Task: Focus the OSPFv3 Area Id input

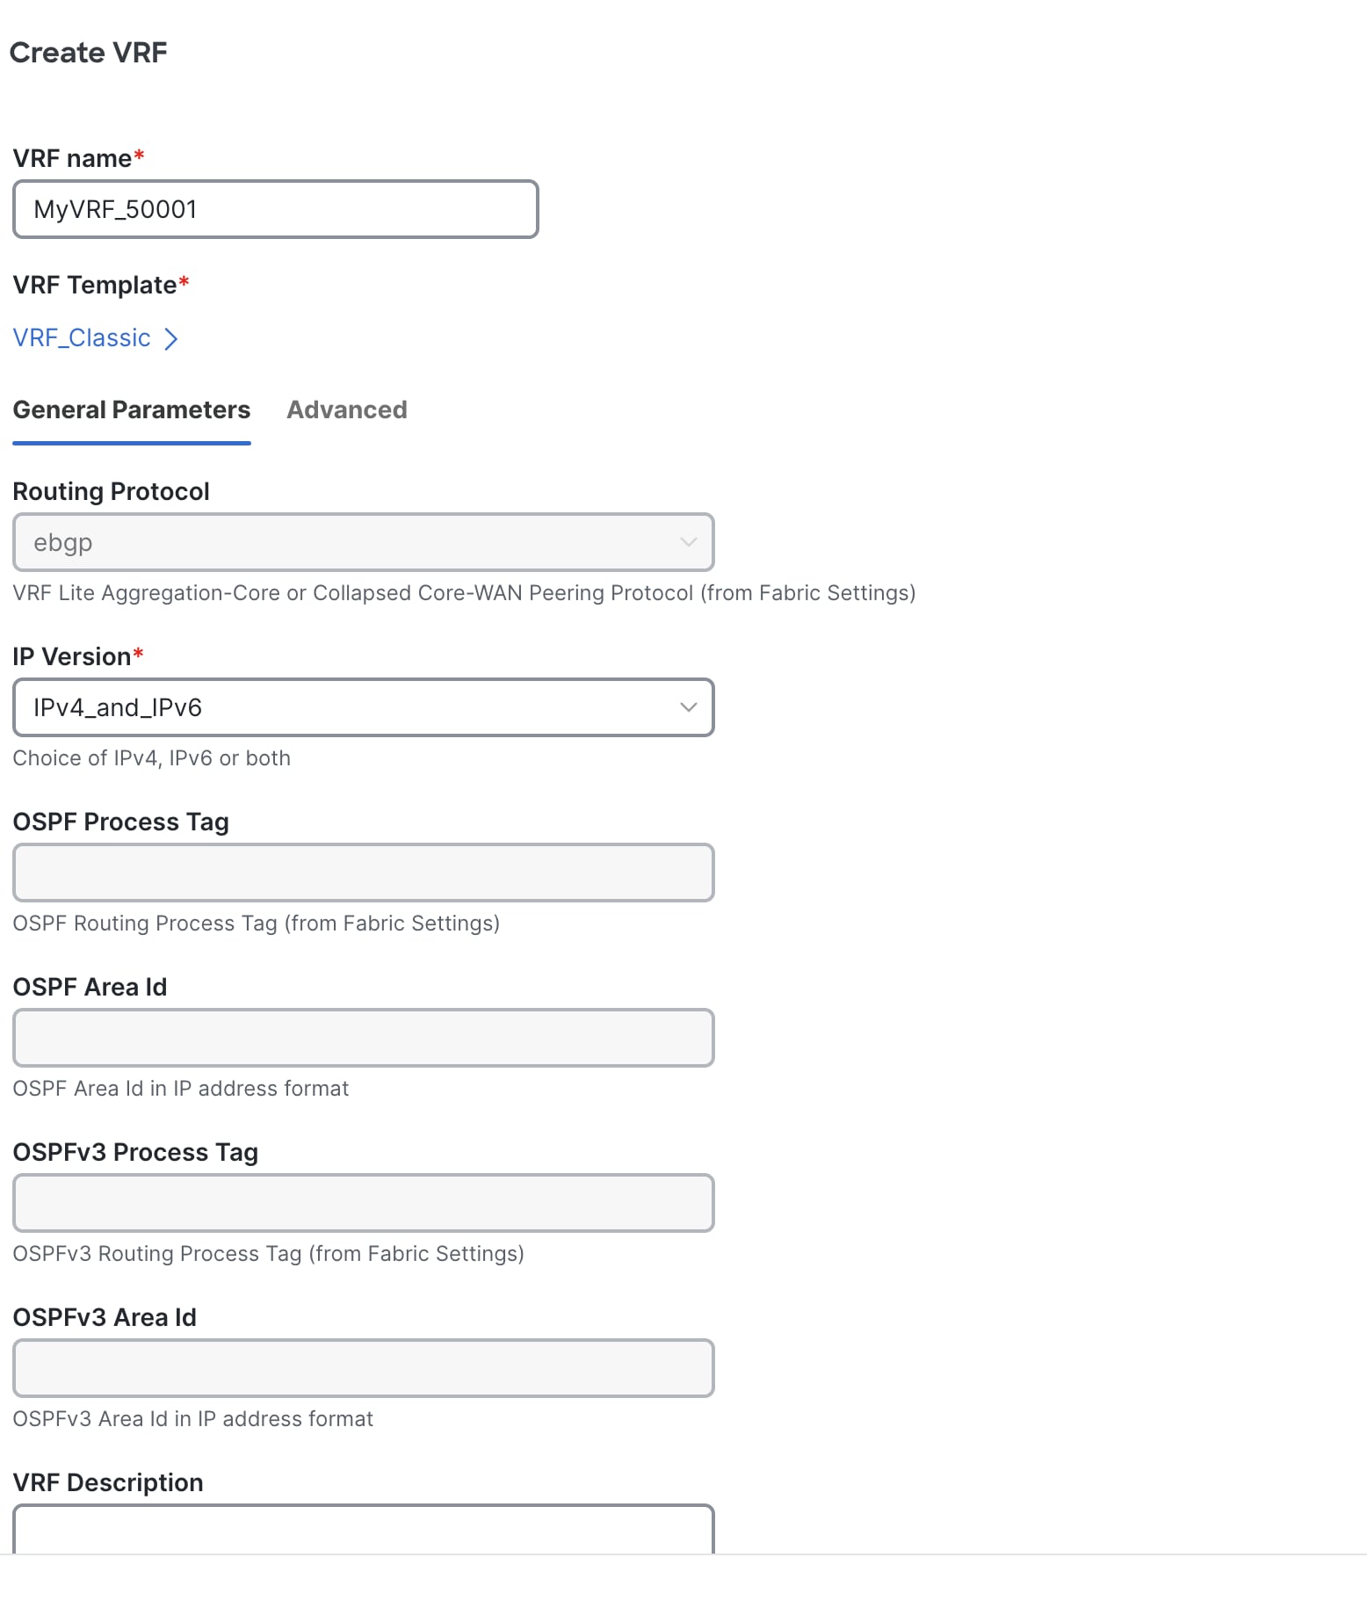Action: click(x=363, y=1368)
